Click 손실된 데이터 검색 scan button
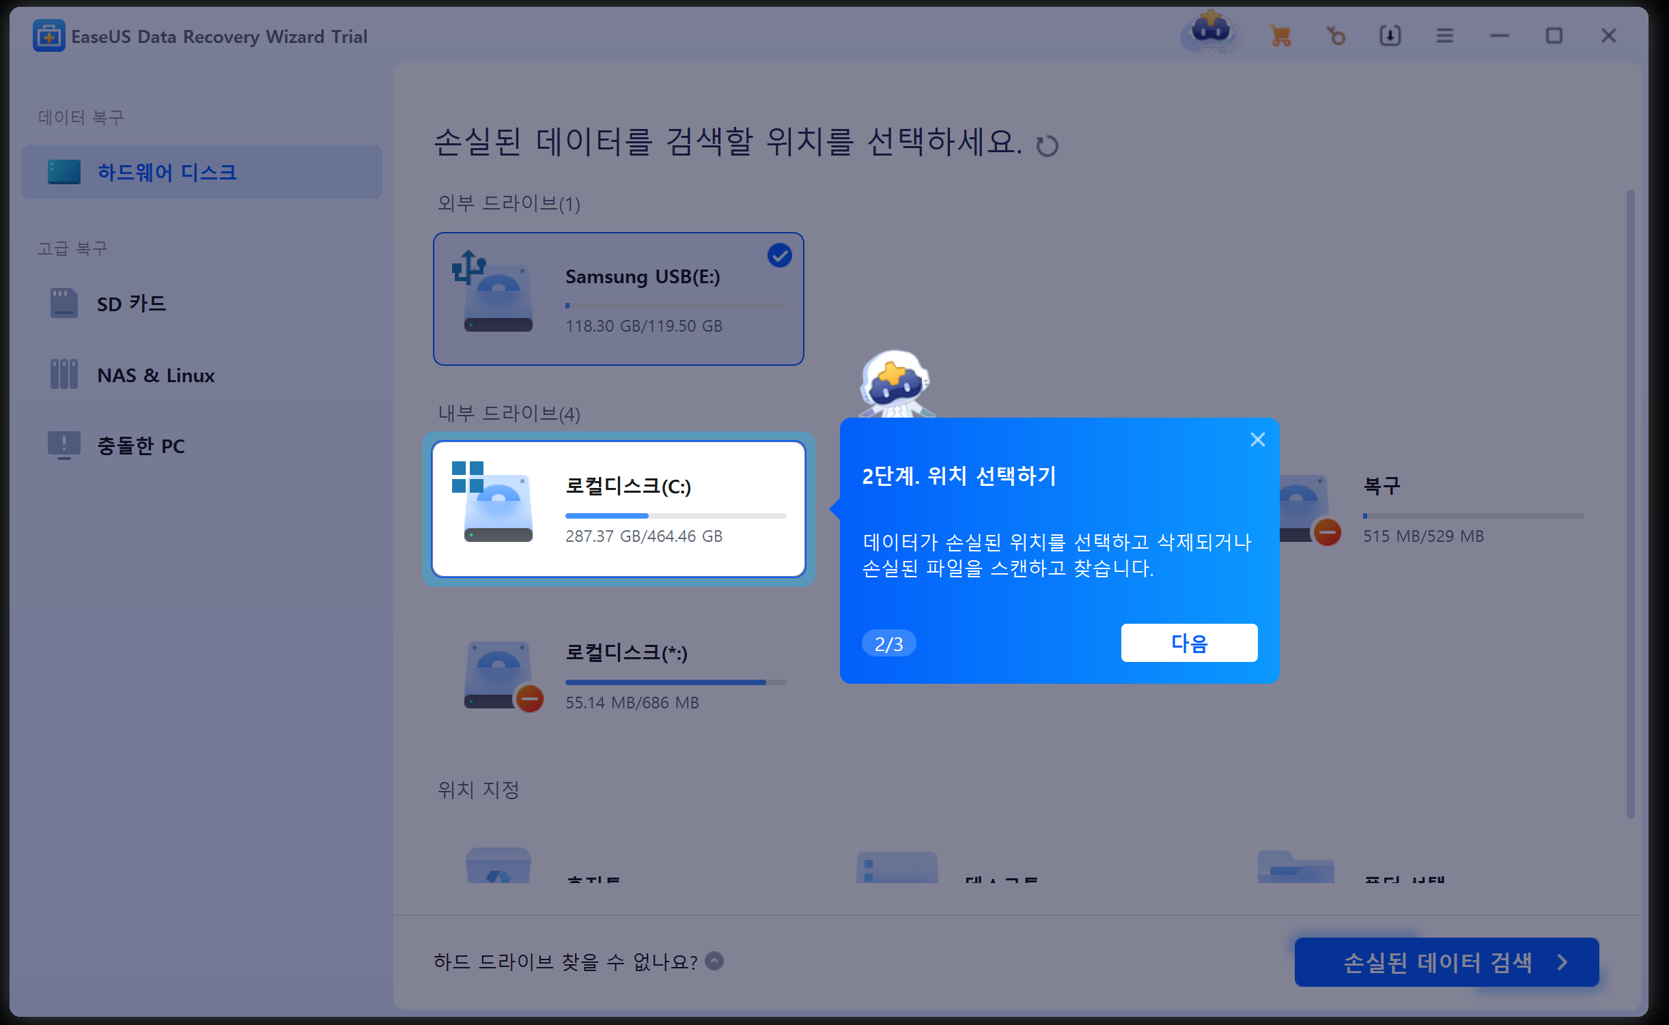 [1446, 962]
